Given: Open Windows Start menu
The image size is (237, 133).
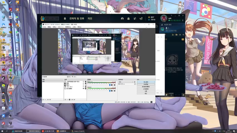Looking at the screenshot, I should click(2, 131).
